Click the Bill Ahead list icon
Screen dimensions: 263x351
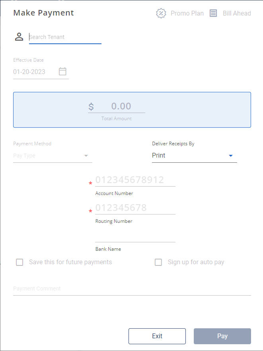(x=213, y=13)
